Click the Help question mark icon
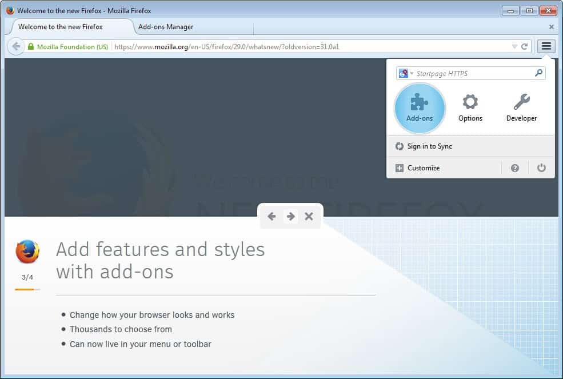This screenshot has height=379, width=563. [515, 168]
